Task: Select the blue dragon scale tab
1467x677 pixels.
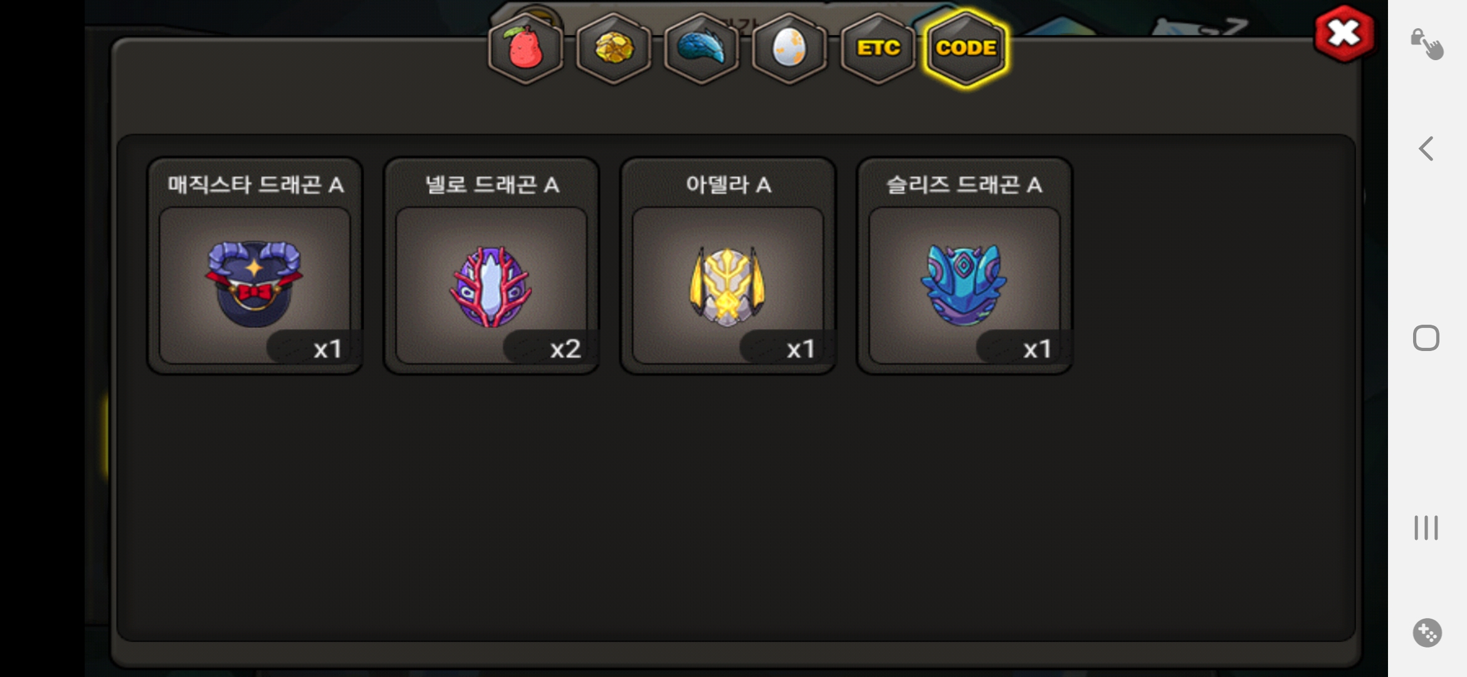Action: [x=702, y=48]
